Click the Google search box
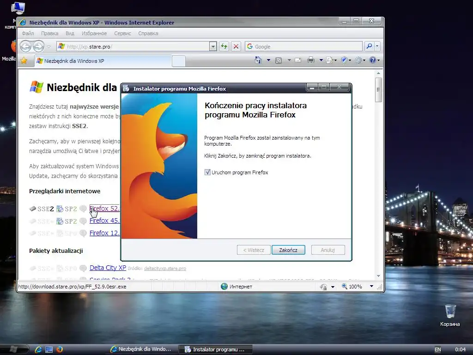Screen dimensions: 473x355 303,47
